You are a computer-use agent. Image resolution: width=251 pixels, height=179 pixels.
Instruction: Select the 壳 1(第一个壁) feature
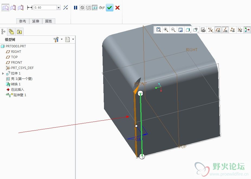(x=19, y=79)
